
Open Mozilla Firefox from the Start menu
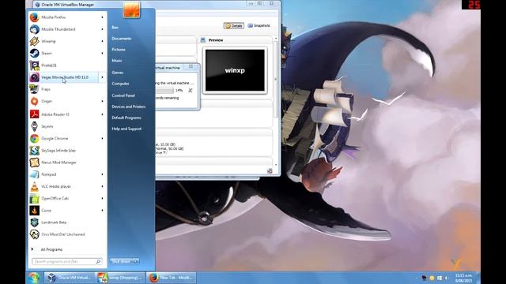pyautogui.click(x=66, y=17)
